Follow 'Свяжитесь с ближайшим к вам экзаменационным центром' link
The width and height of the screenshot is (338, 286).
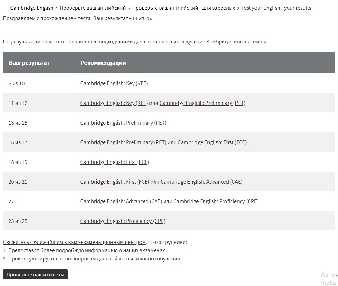pos(74,242)
